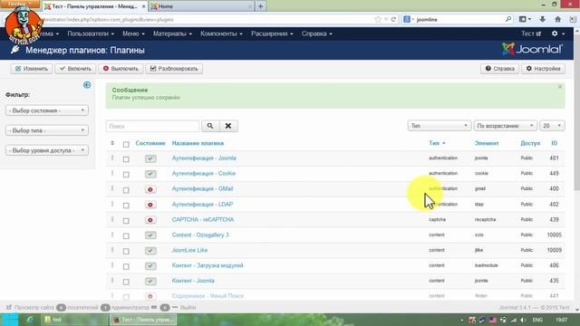Viewport: 580px width, 326px height.
Task: Open the Расширения menu
Action: pyautogui.click(x=272, y=34)
